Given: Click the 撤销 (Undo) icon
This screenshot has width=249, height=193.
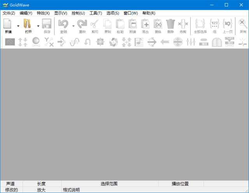Looking at the screenshot, I should [63, 24].
